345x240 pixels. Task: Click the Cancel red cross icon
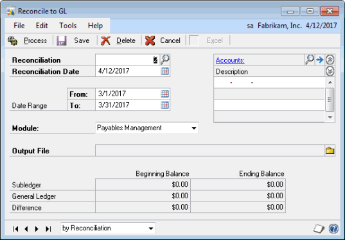(x=150, y=40)
